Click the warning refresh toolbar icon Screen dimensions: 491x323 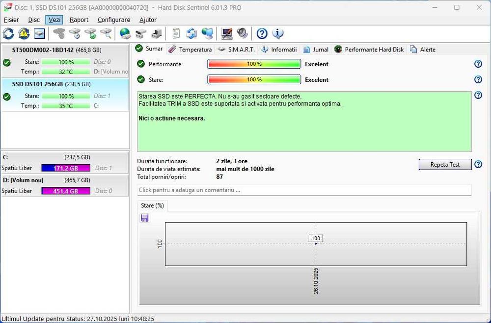24,33
